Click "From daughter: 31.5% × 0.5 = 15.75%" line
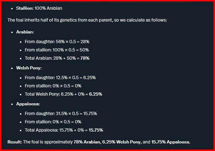Screen dimensions: 215x151 click(x=61, y=114)
